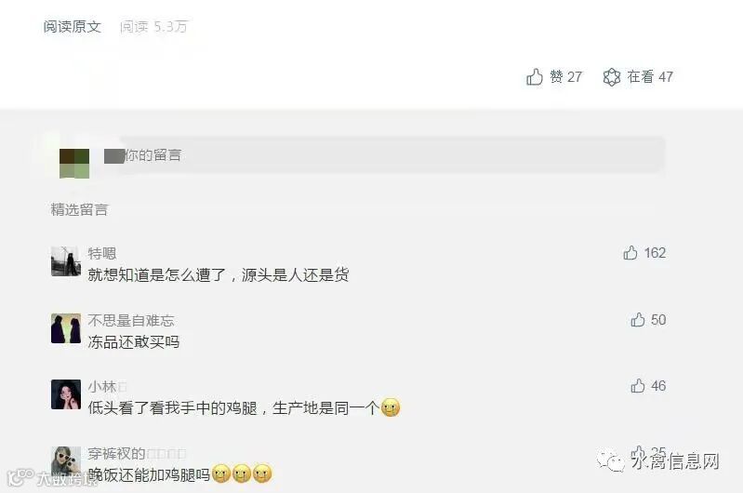
Task: Click your own pixelated avatar beside comment box
Action: pos(74,164)
